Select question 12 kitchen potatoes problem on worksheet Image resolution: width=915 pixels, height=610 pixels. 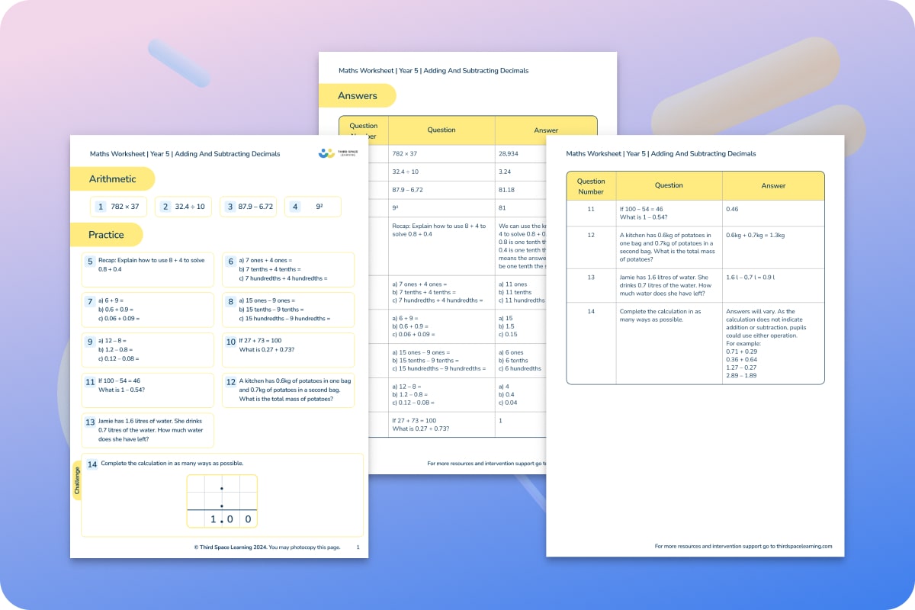pos(288,390)
